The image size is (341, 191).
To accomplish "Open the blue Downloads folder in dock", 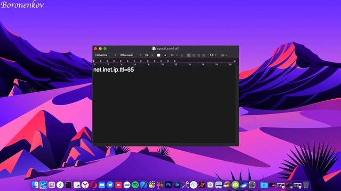I will pos(264,185).
